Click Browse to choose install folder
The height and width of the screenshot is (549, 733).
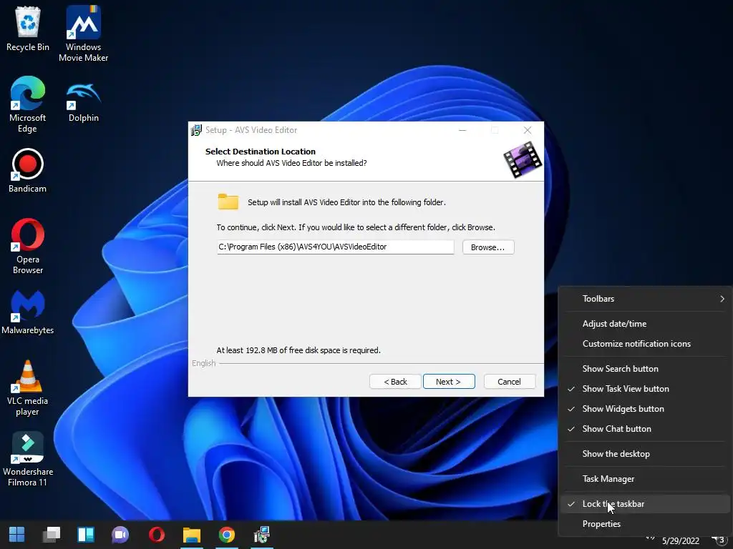[488, 247]
